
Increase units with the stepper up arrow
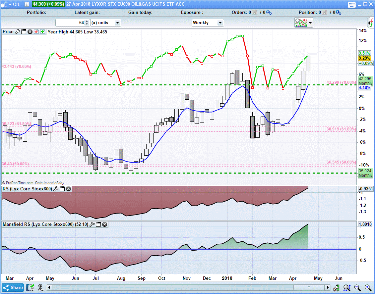click(87, 21)
